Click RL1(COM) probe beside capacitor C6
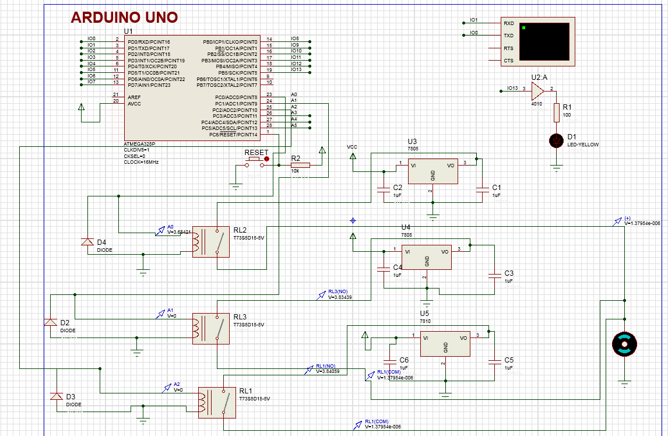The image size is (668, 436). pos(370,375)
